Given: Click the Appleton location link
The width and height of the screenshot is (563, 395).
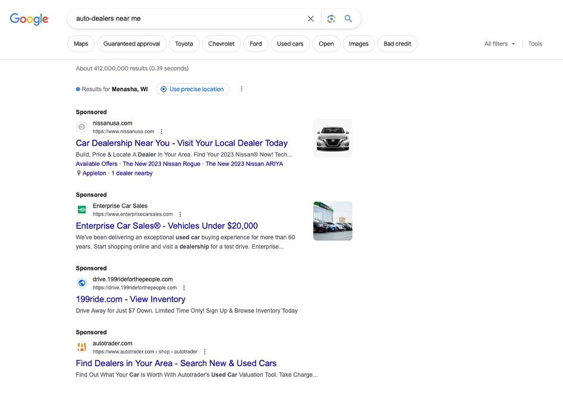Looking at the screenshot, I should coord(95,173).
